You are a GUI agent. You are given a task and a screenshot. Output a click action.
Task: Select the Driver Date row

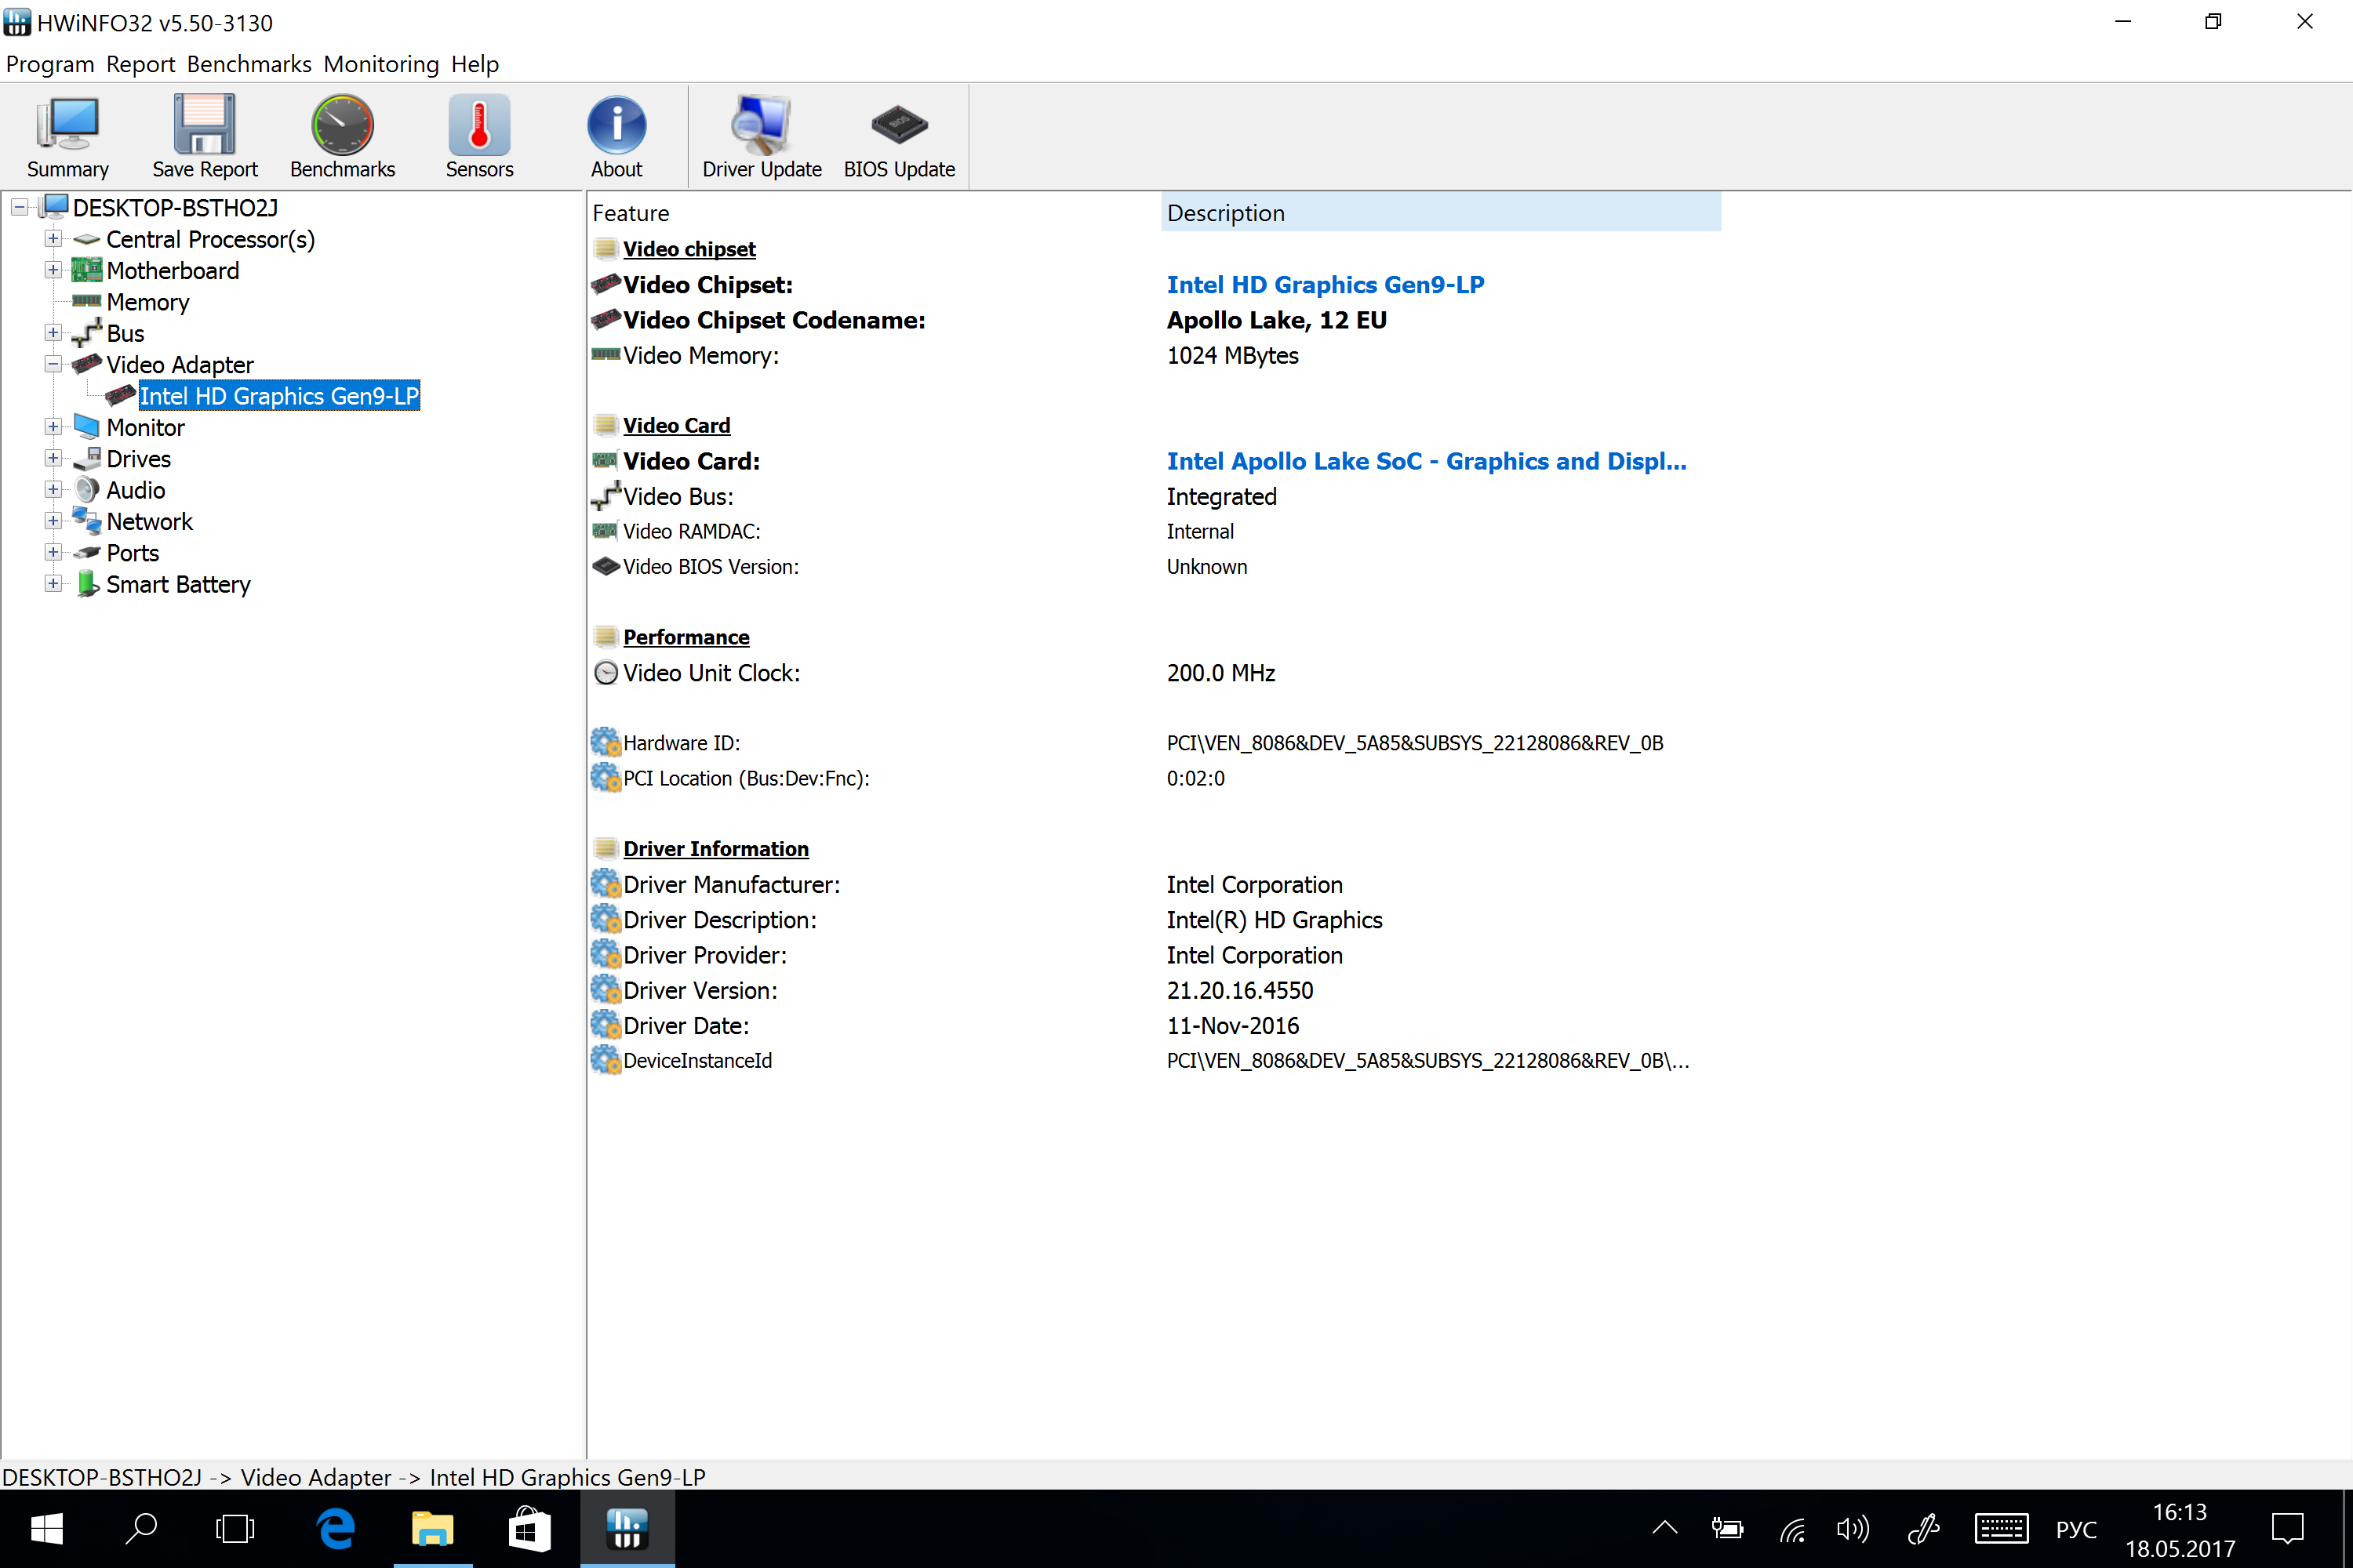(1154, 1026)
